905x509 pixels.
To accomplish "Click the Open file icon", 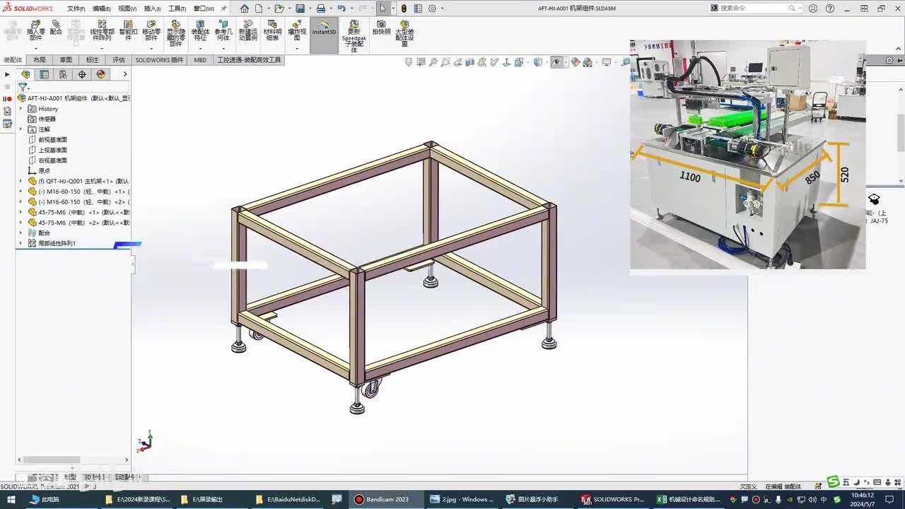I will click(x=279, y=8).
